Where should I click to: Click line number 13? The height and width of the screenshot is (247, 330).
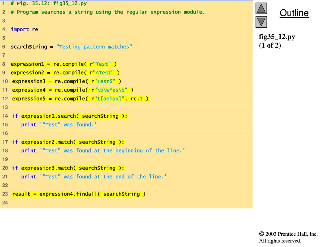point(5,107)
